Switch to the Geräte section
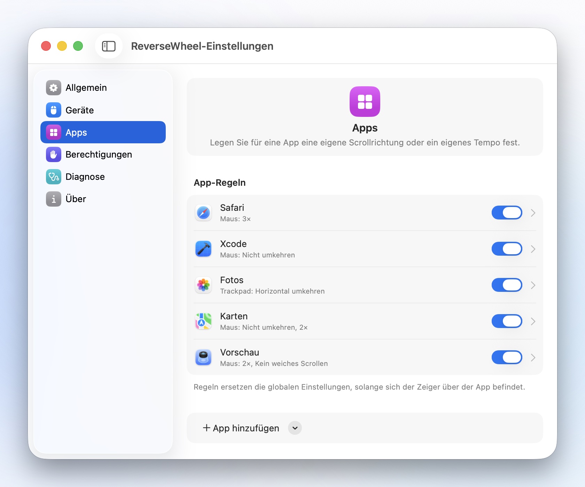The height and width of the screenshot is (487, 585). [x=103, y=110]
